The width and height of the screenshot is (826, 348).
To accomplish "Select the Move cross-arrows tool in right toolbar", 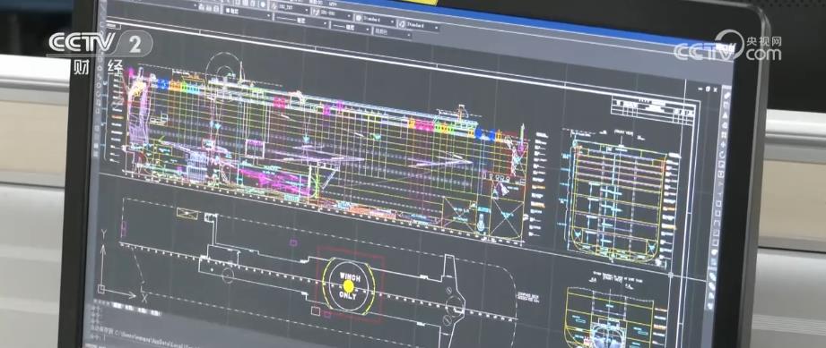I will coord(723,145).
